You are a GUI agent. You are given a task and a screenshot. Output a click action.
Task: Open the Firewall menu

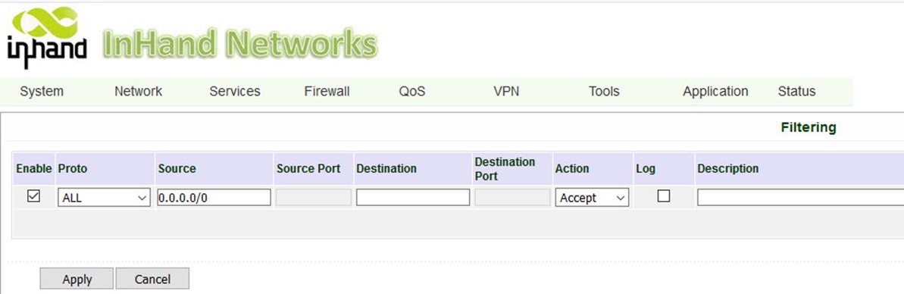[x=327, y=91]
